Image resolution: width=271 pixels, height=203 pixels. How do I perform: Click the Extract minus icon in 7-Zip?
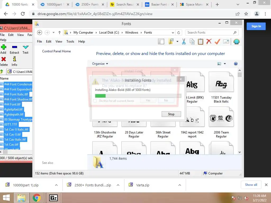tap(15, 47)
